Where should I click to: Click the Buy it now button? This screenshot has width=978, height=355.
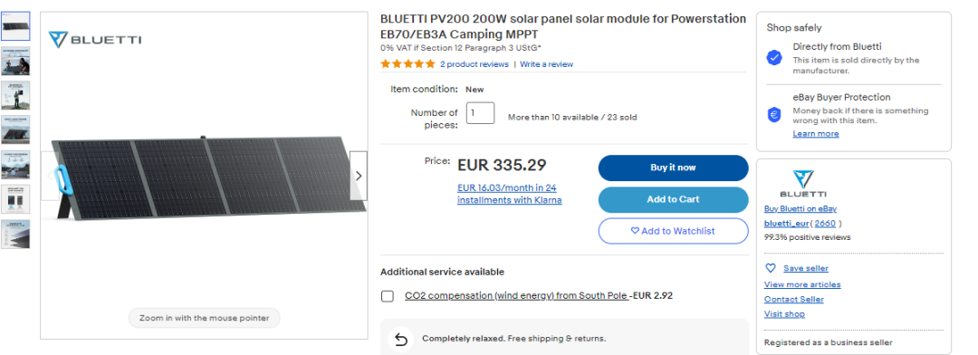pyautogui.click(x=673, y=168)
